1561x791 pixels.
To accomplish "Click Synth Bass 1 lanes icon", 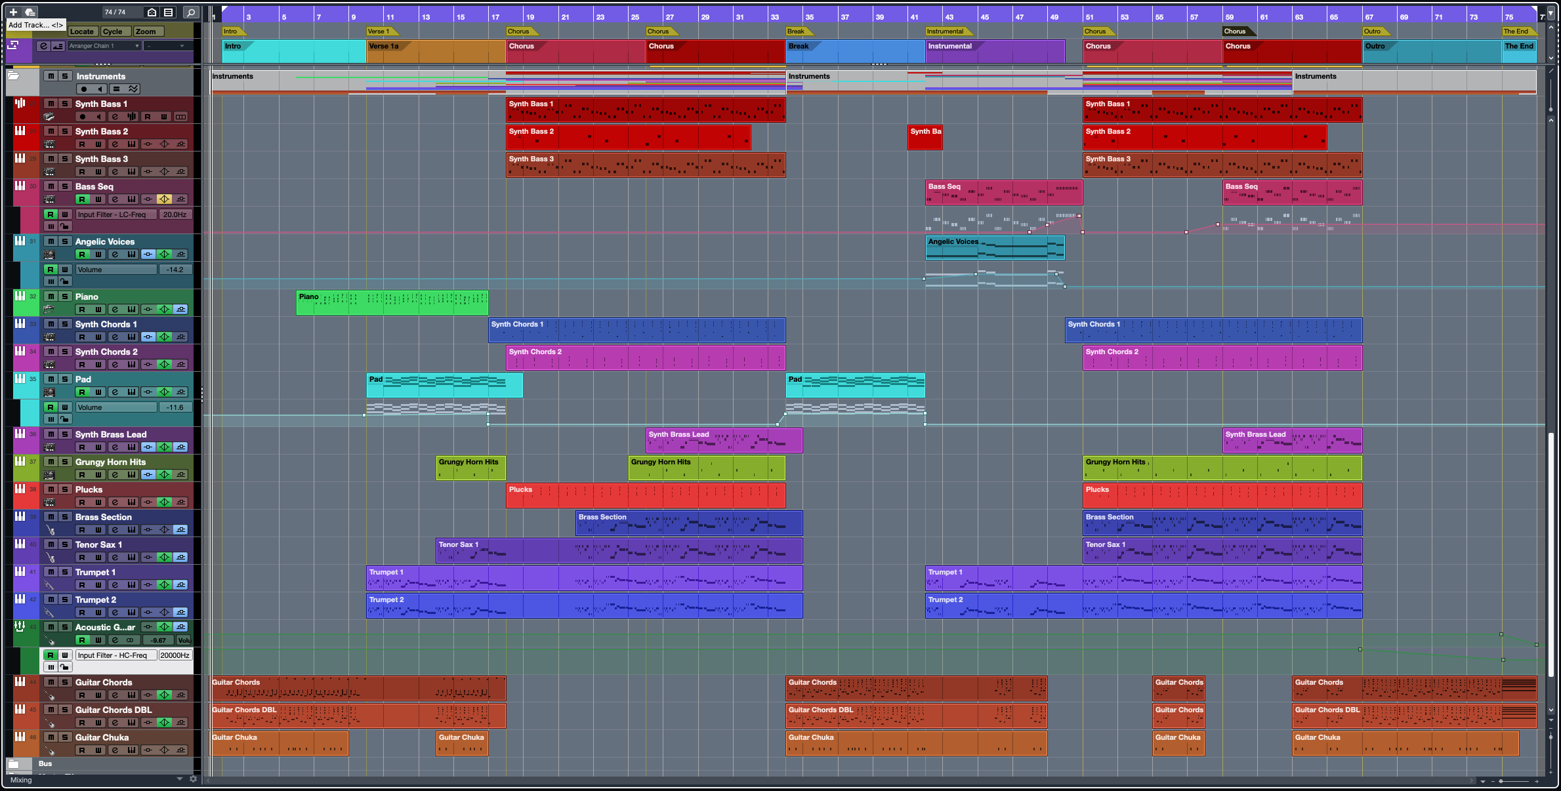I will pyautogui.click(x=180, y=117).
